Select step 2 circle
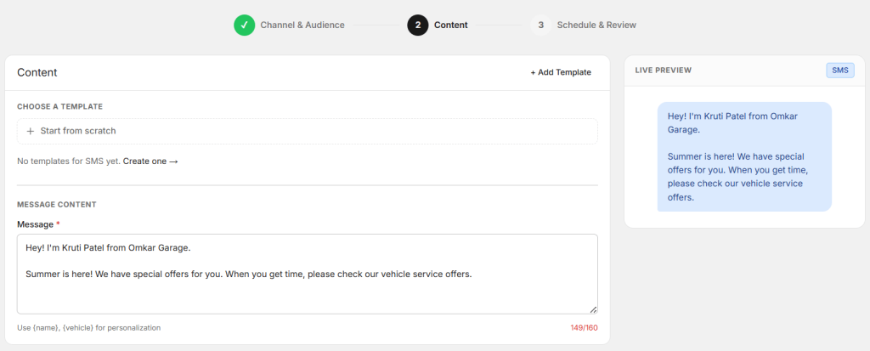The height and width of the screenshot is (351, 870). [x=418, y=25]
